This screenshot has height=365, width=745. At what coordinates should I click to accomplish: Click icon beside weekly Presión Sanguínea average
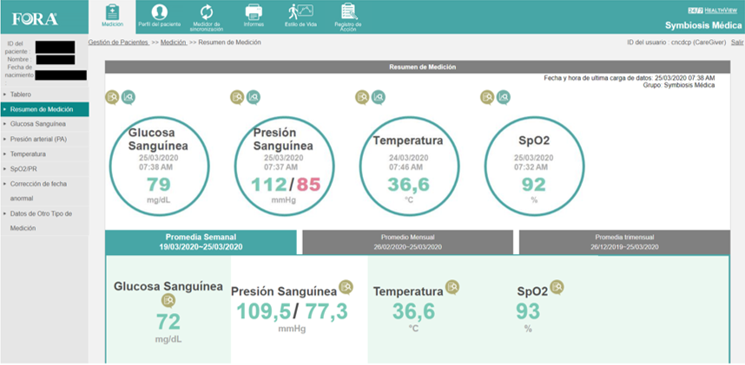click(346, 287)
